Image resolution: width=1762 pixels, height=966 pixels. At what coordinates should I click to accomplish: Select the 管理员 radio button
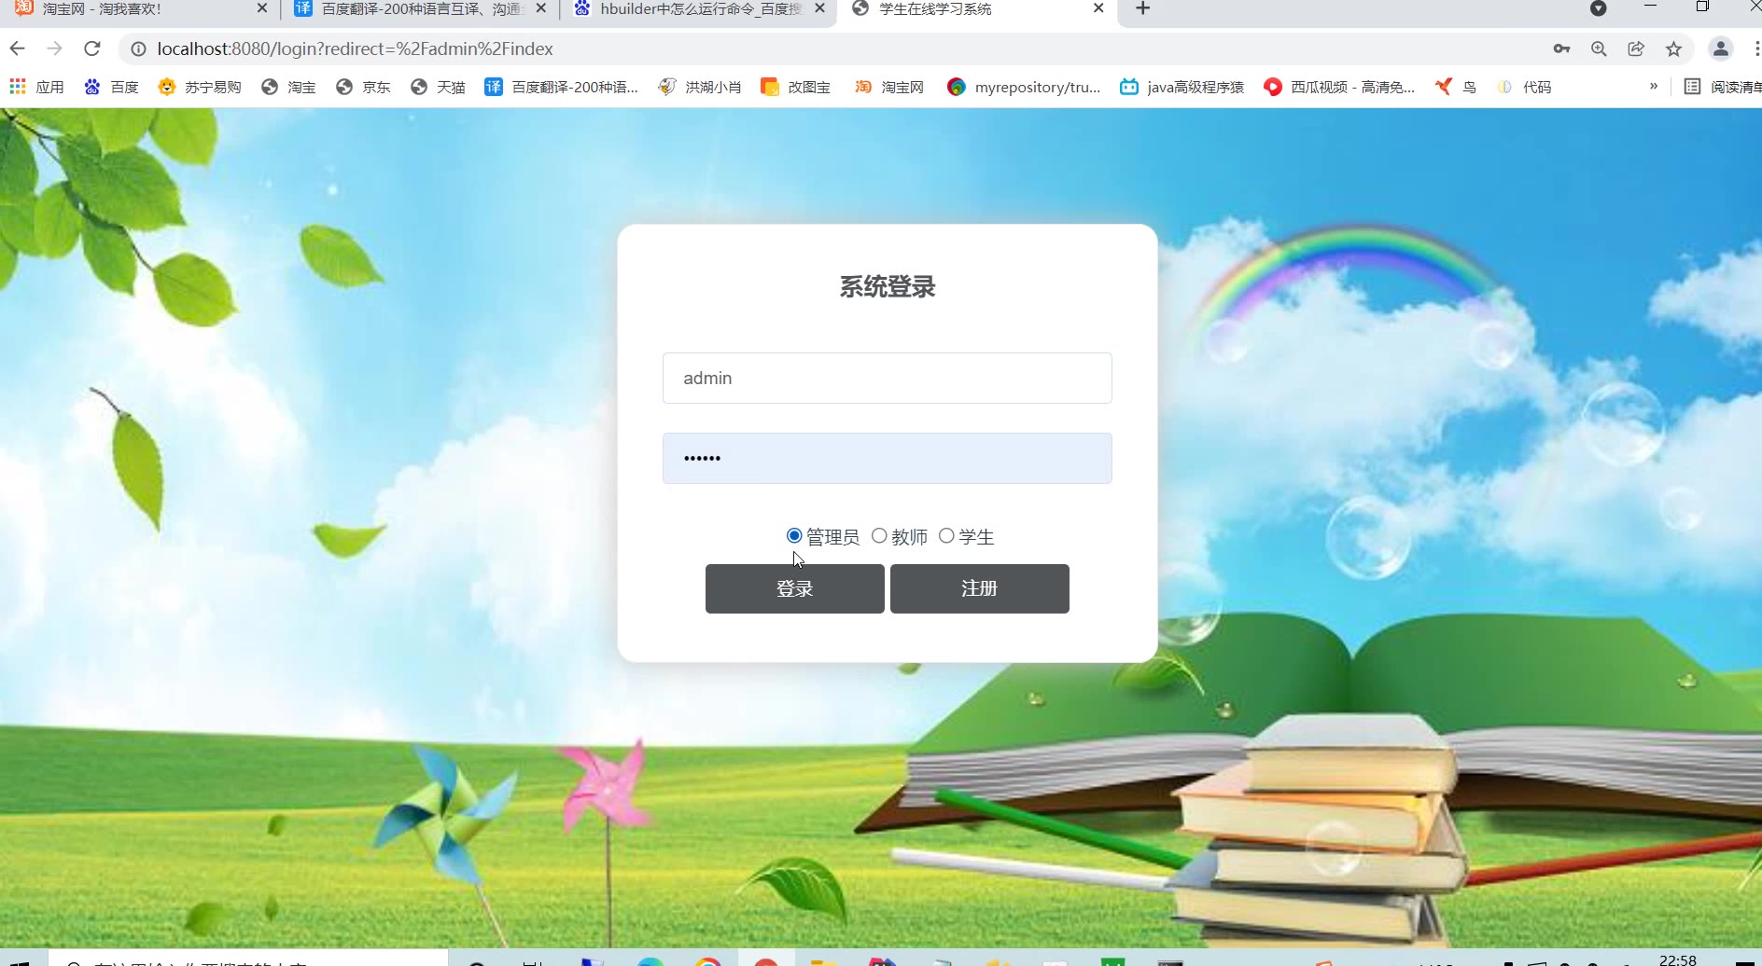794,535
